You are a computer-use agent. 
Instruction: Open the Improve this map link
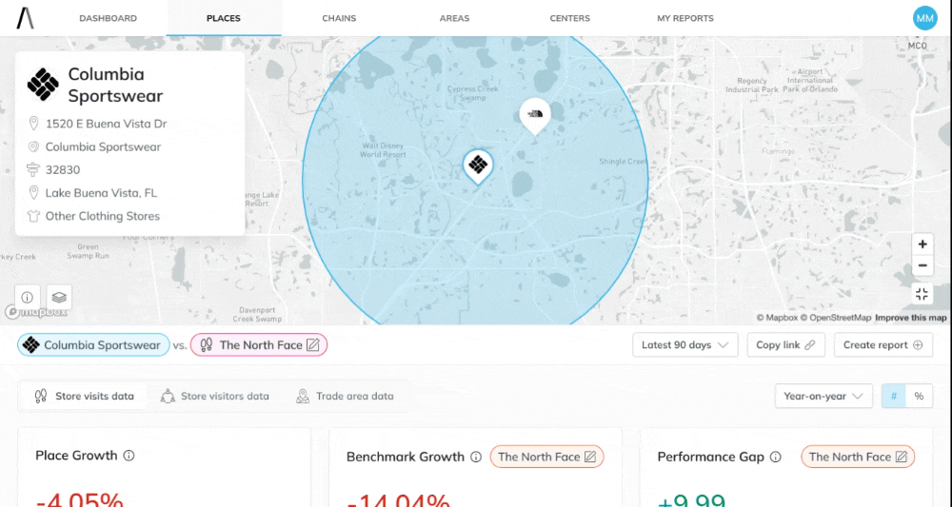click(x=911, y=318)
